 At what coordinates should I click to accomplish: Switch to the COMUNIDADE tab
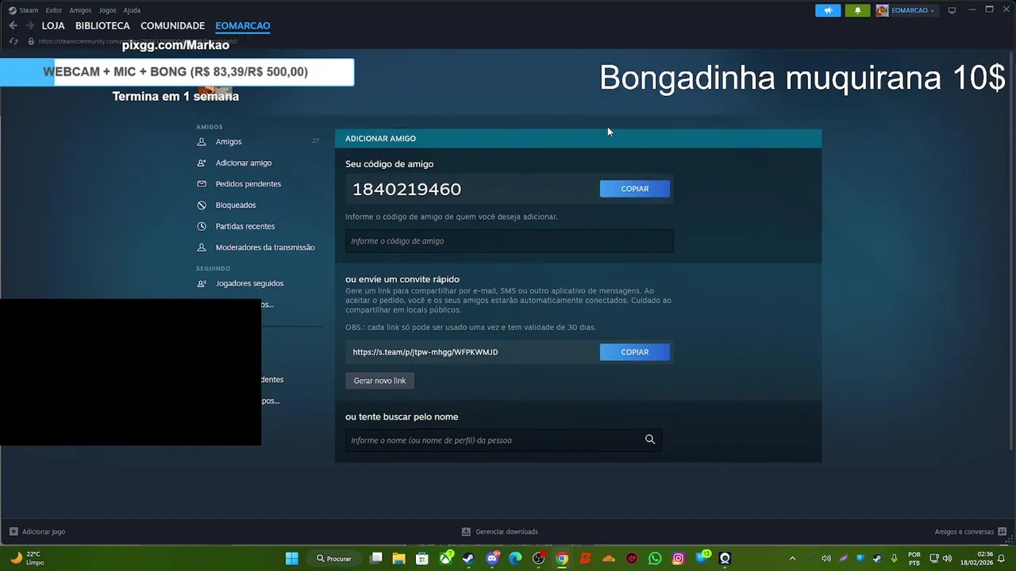point(172,25)
